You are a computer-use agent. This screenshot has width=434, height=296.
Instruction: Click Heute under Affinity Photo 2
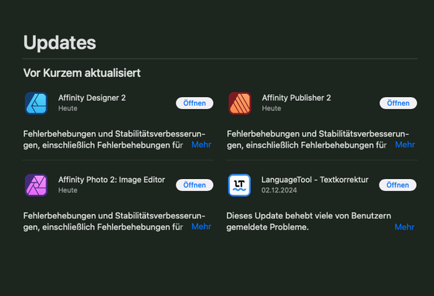(68, 190)
